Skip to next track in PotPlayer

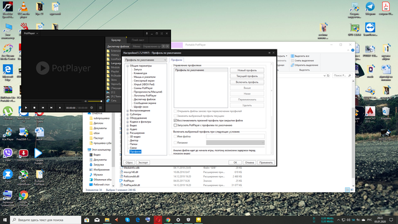[x=51, y=108]
